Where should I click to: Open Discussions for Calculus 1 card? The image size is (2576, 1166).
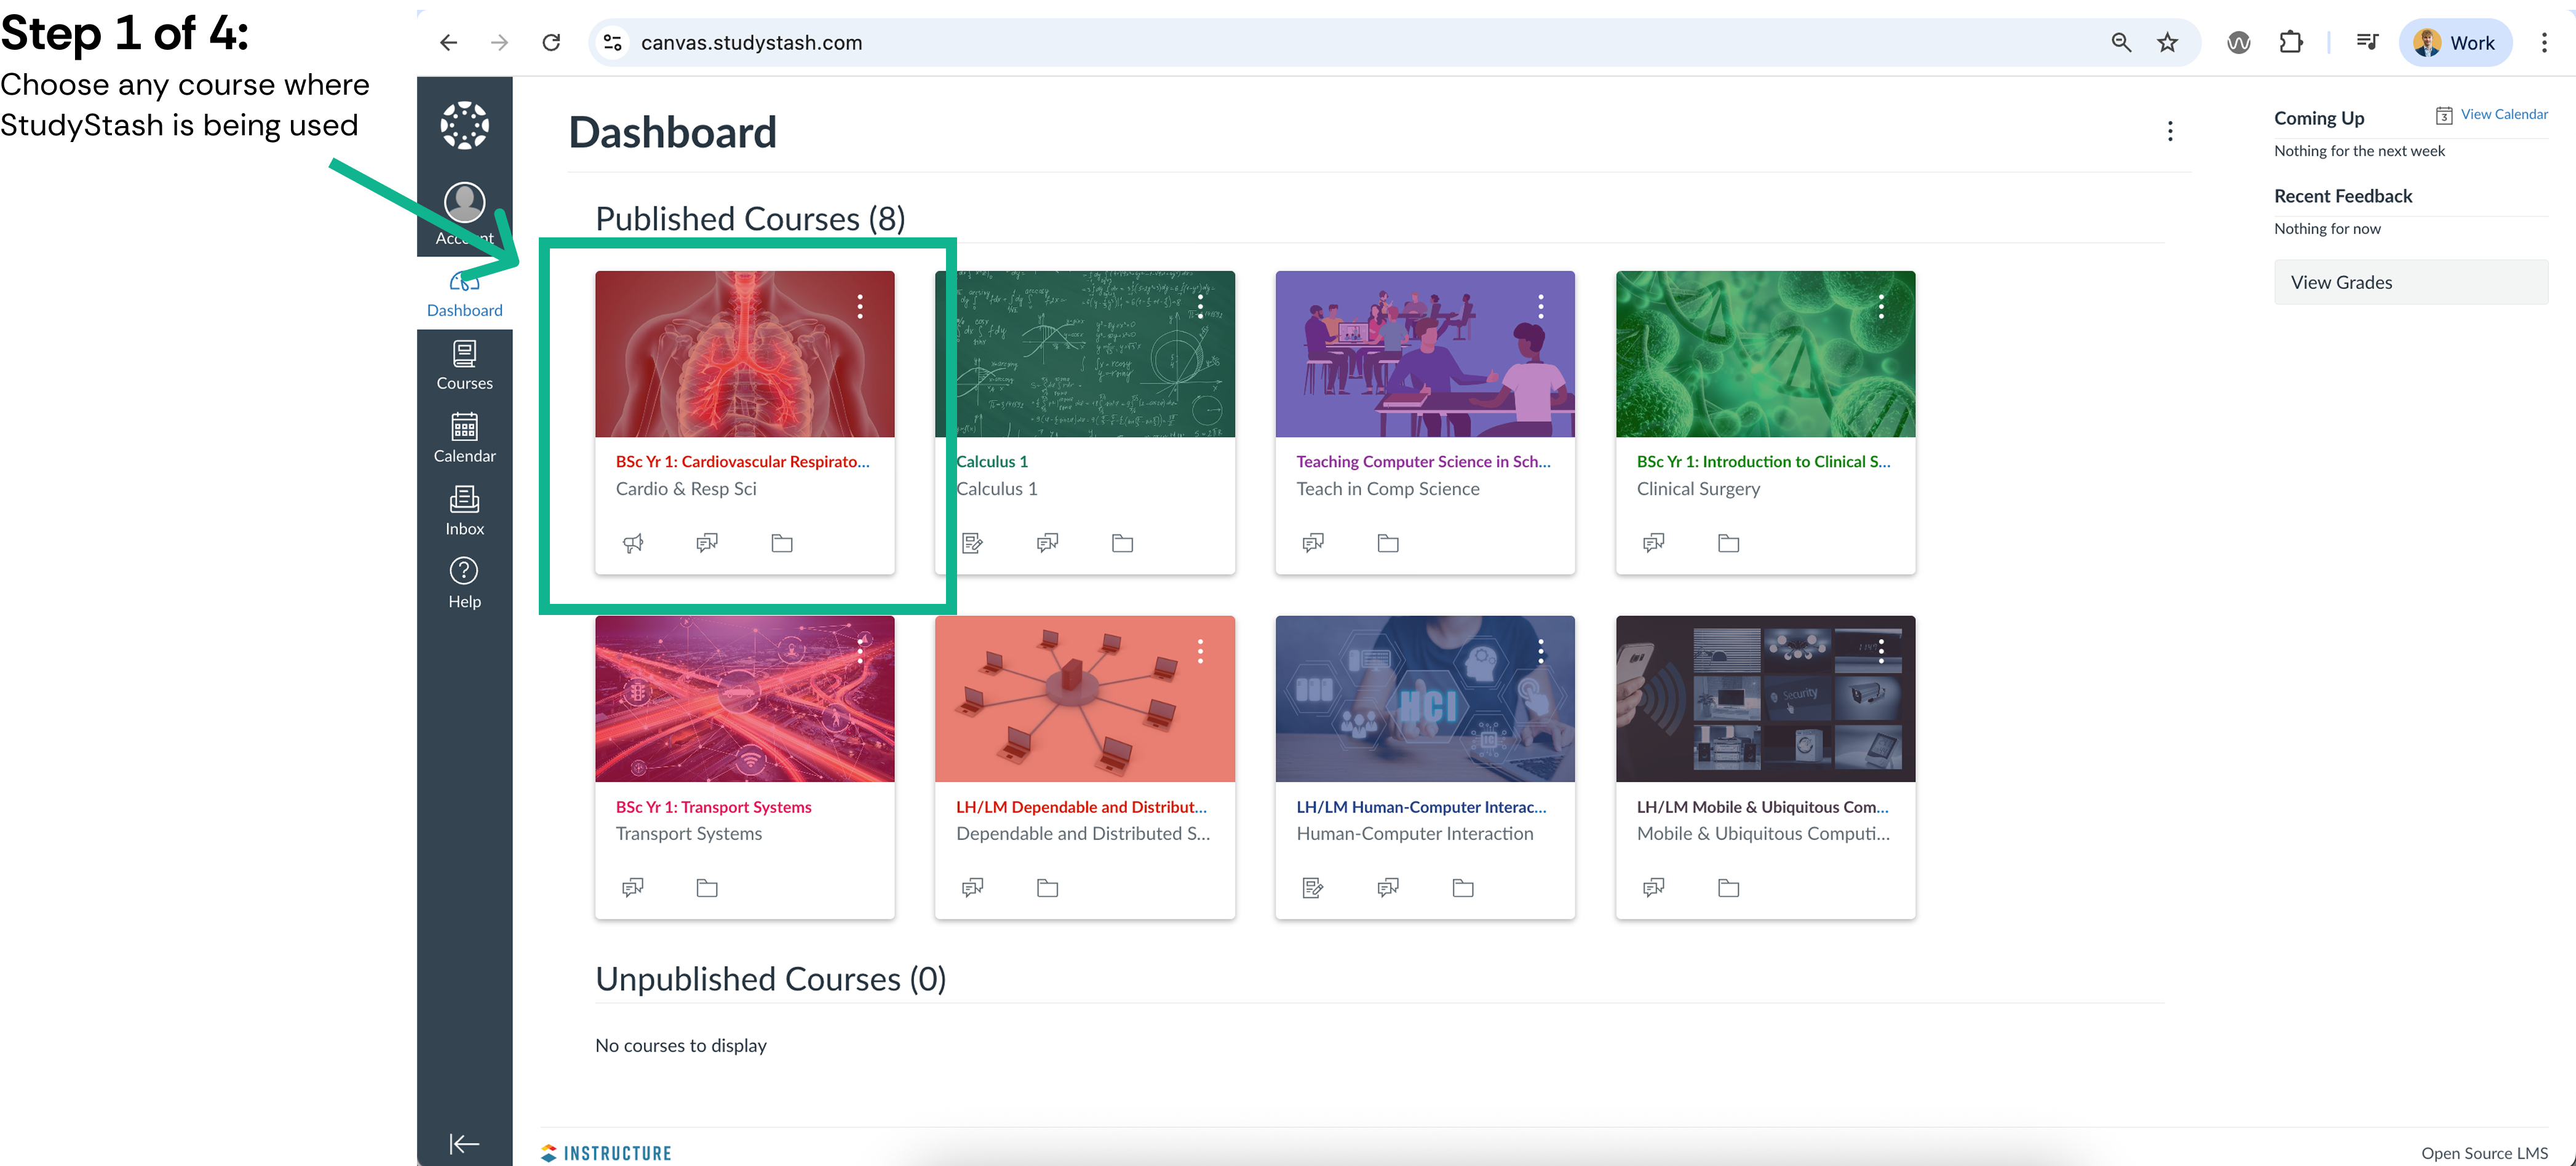coord(1047,543)
